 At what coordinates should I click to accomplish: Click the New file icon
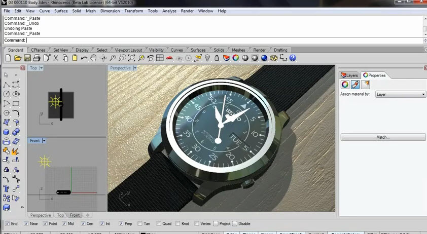coord(8,58)
